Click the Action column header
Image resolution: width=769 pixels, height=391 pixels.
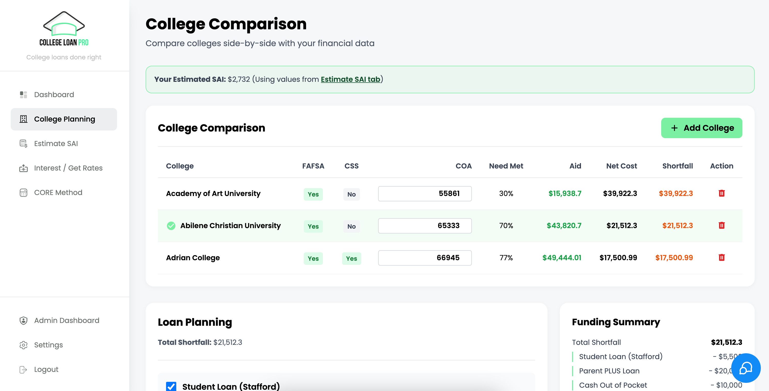click(721, 166)
